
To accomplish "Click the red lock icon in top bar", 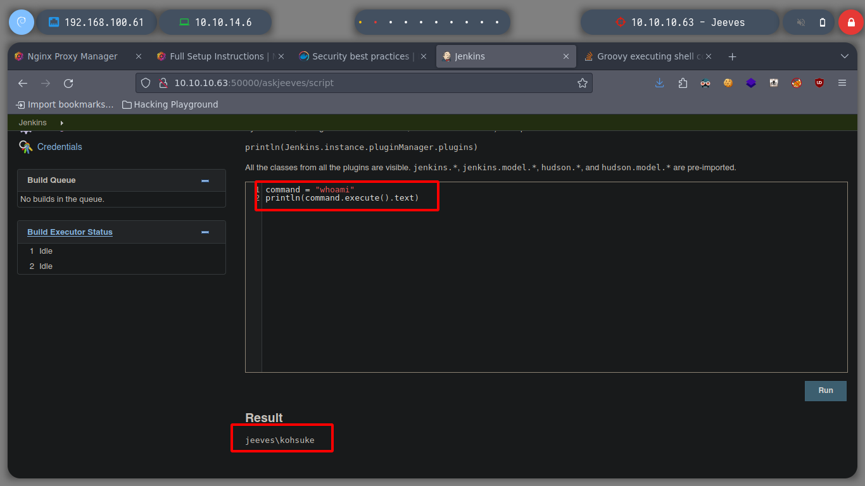I will coord(850,22).
